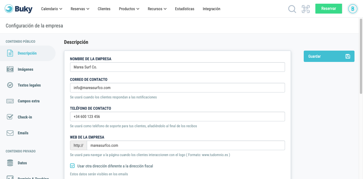Select Datos label in the sidebar

point(22,163)
